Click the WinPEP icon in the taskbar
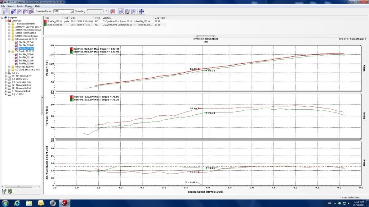 (66, 203)
